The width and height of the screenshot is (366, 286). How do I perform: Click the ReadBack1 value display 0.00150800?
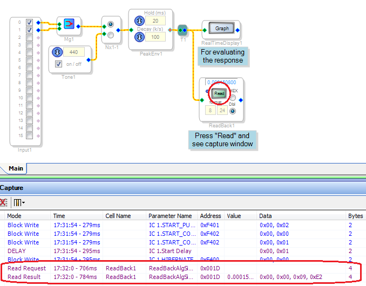point(221,82)
